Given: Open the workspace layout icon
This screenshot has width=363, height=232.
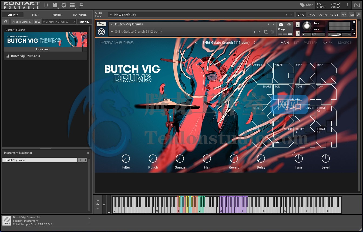Looking at the screenshot, I should point(72,5).
